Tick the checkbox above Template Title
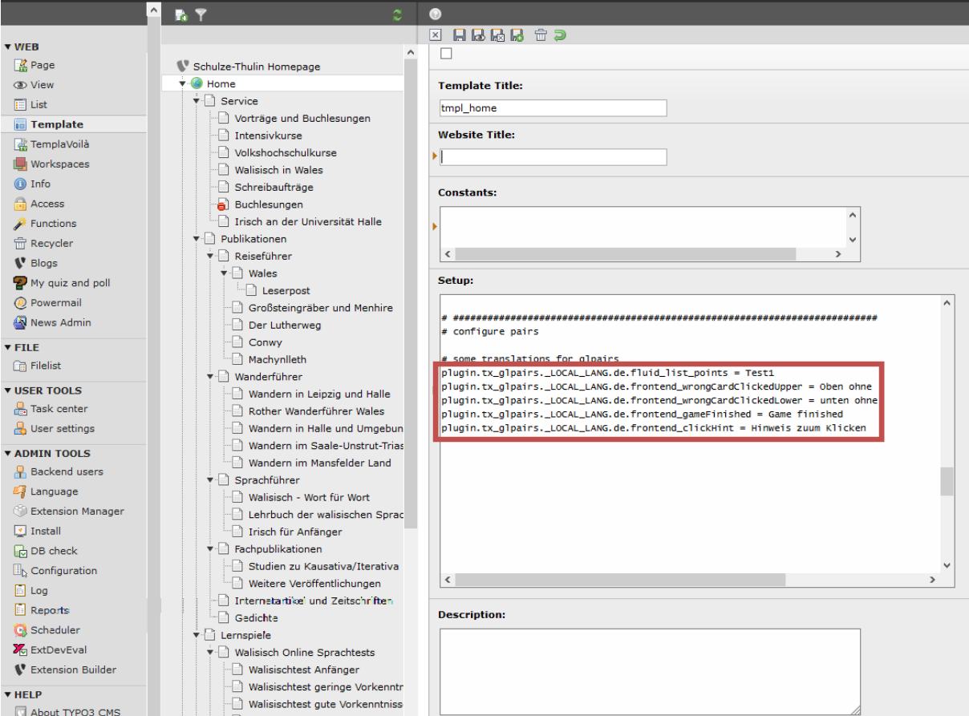 point(446,54)
